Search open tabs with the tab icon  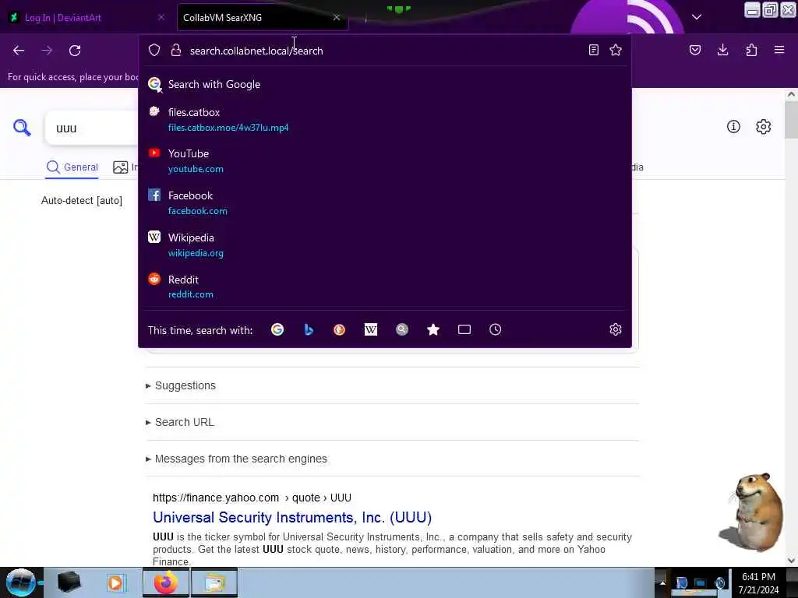pyautogui.click(x=464, y=329)
